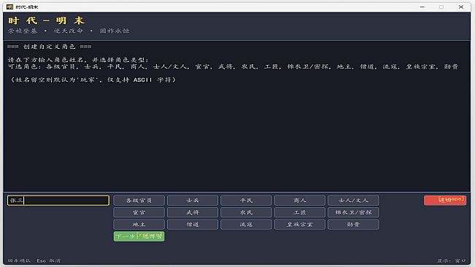Choose the 士兵 role
475x267 pixels.
tap(193, 201)
